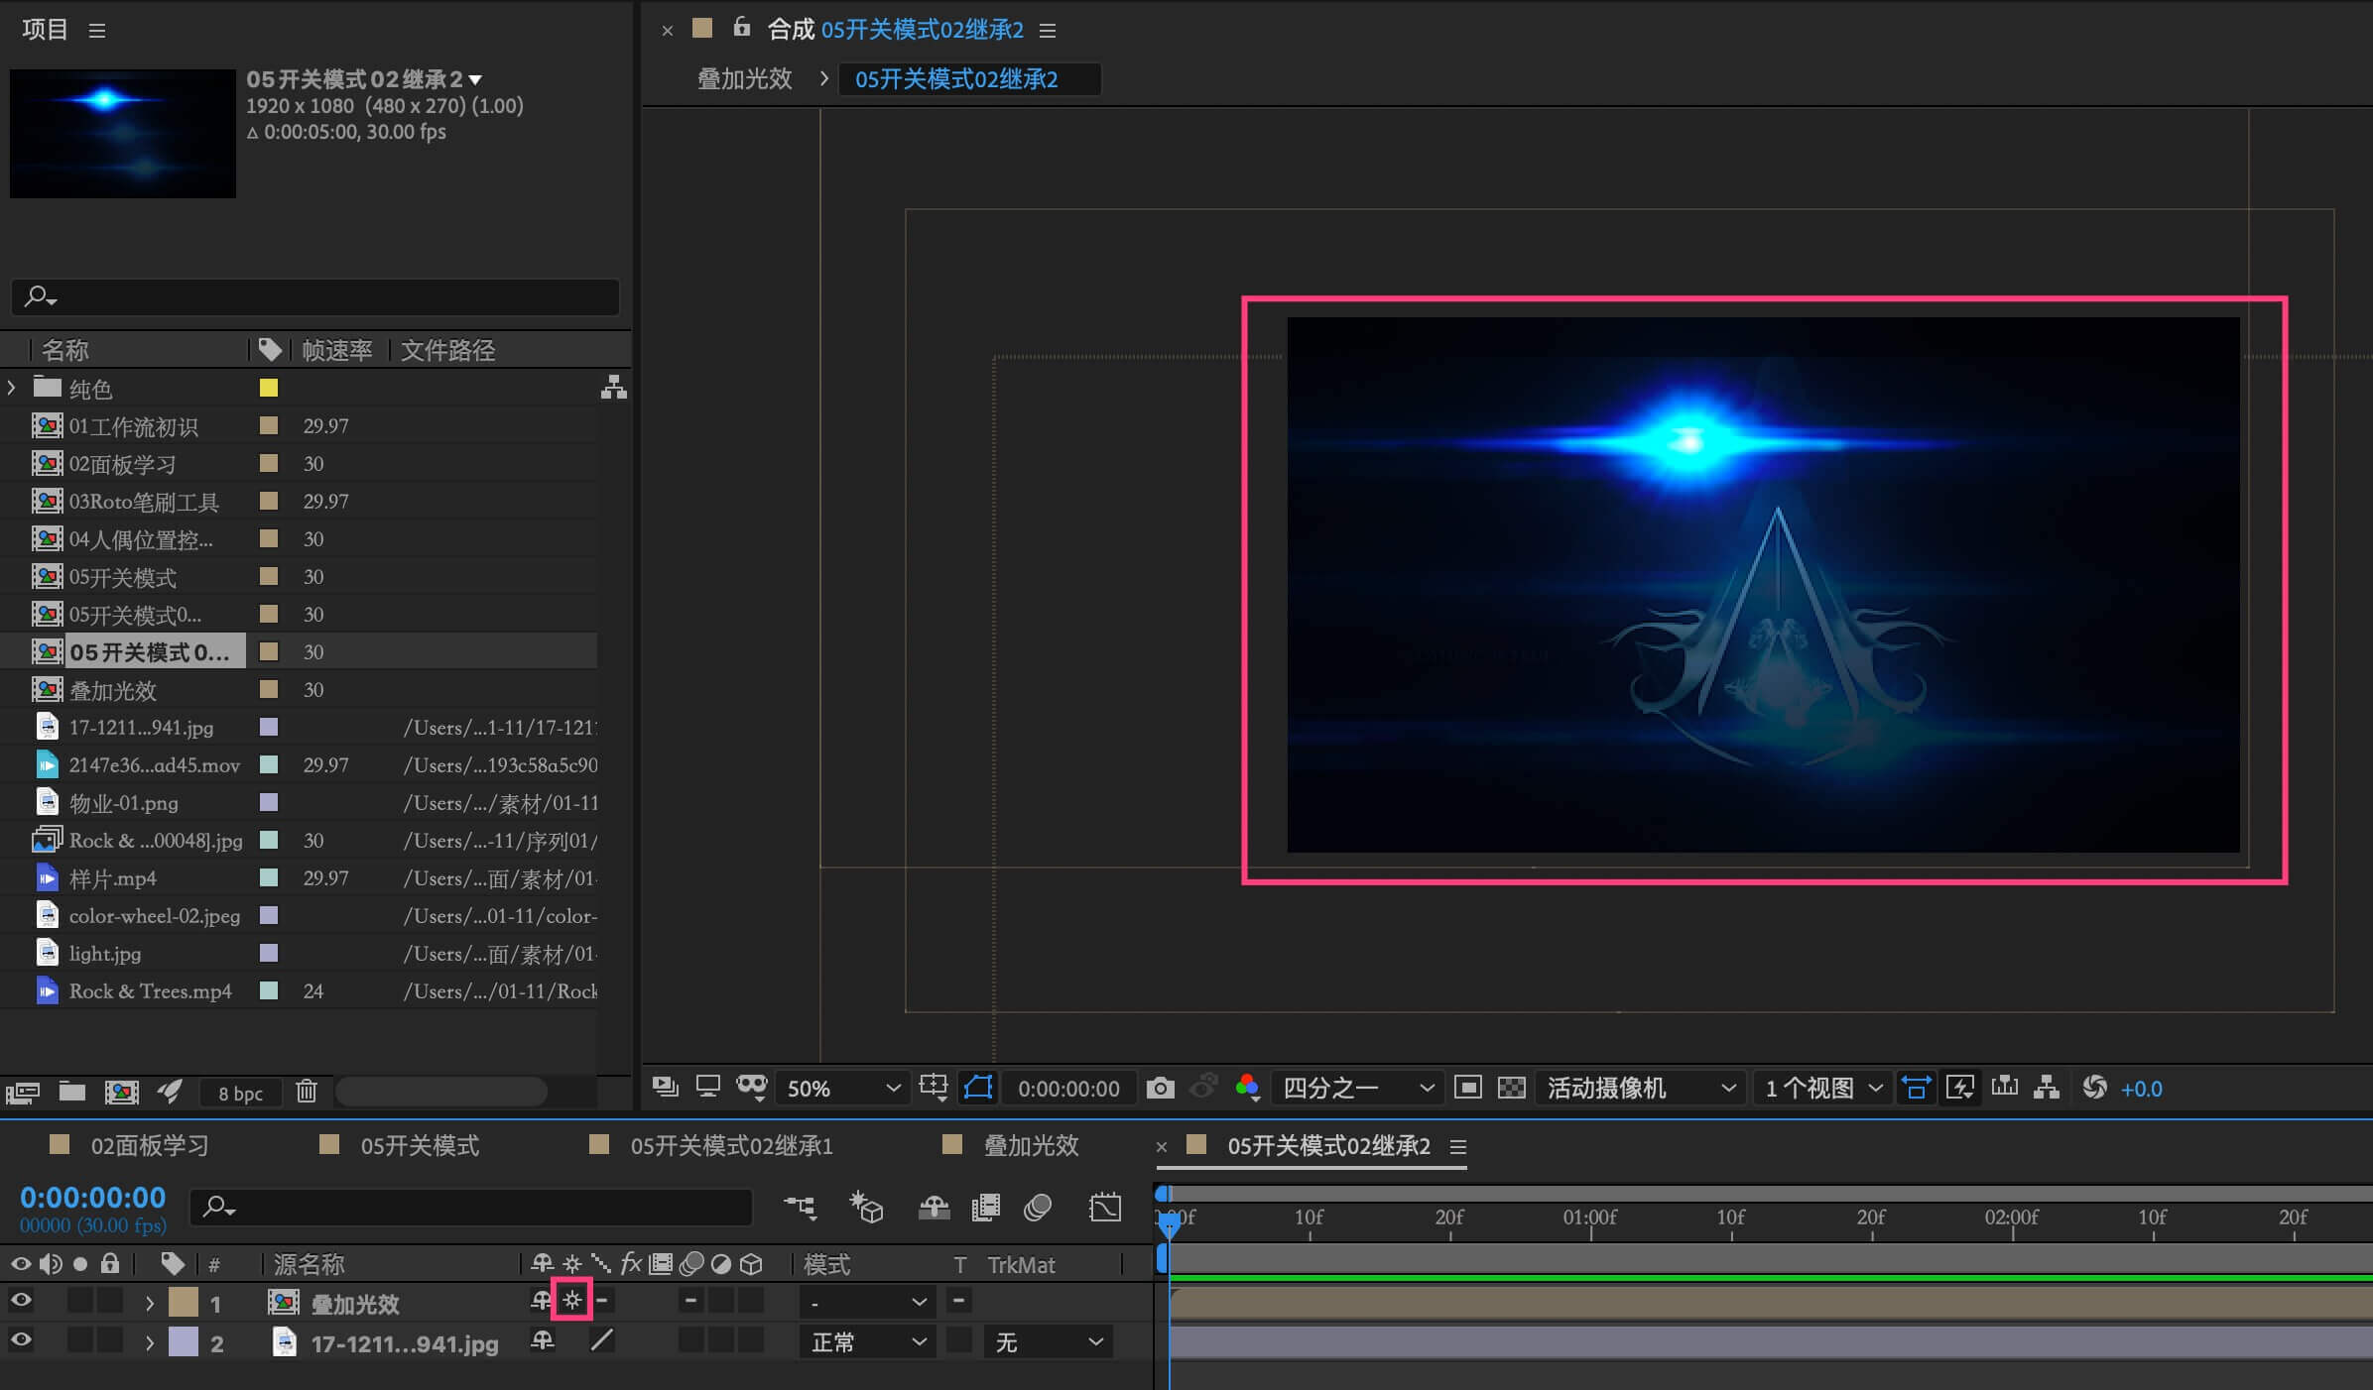Click the 叠加光效 breadcrumb in composition viewer
Screen dimensions: 2373x1390
click(x=744, y=79)
